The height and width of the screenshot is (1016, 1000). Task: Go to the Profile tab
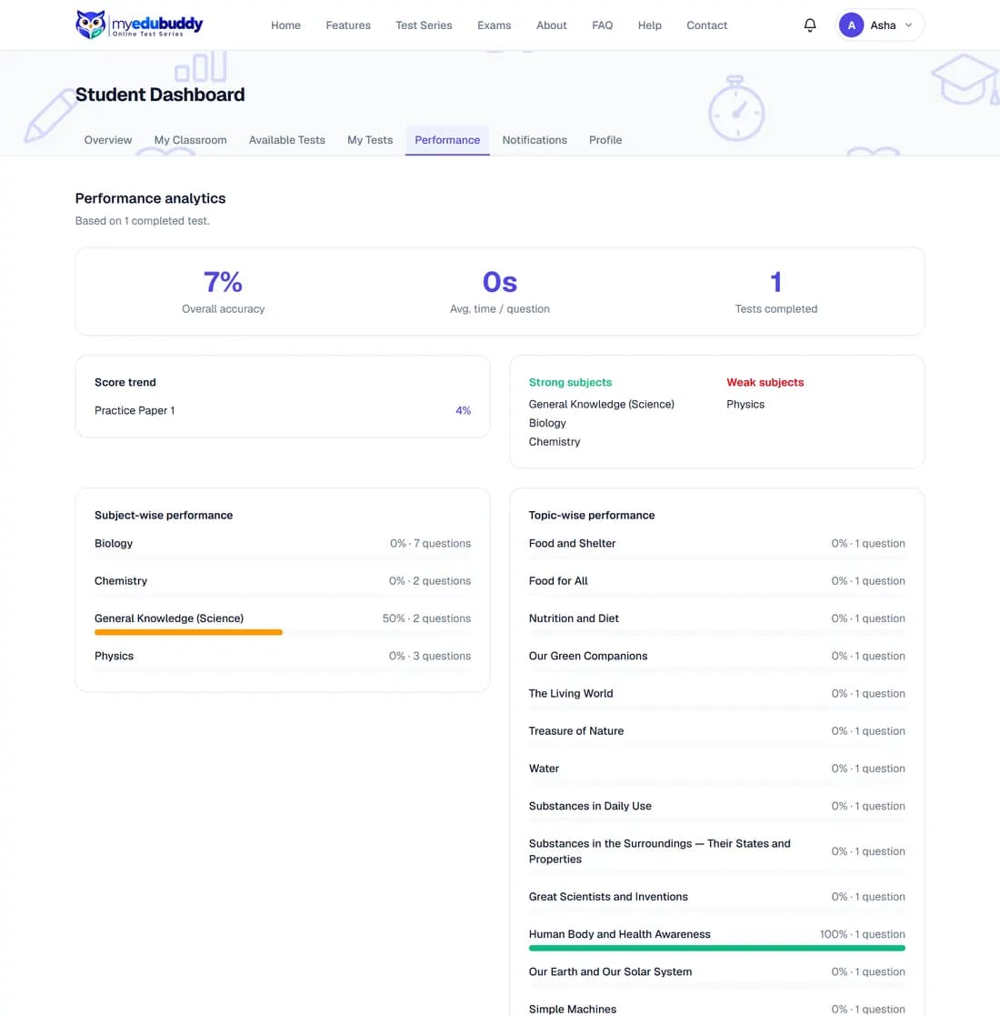605,140
